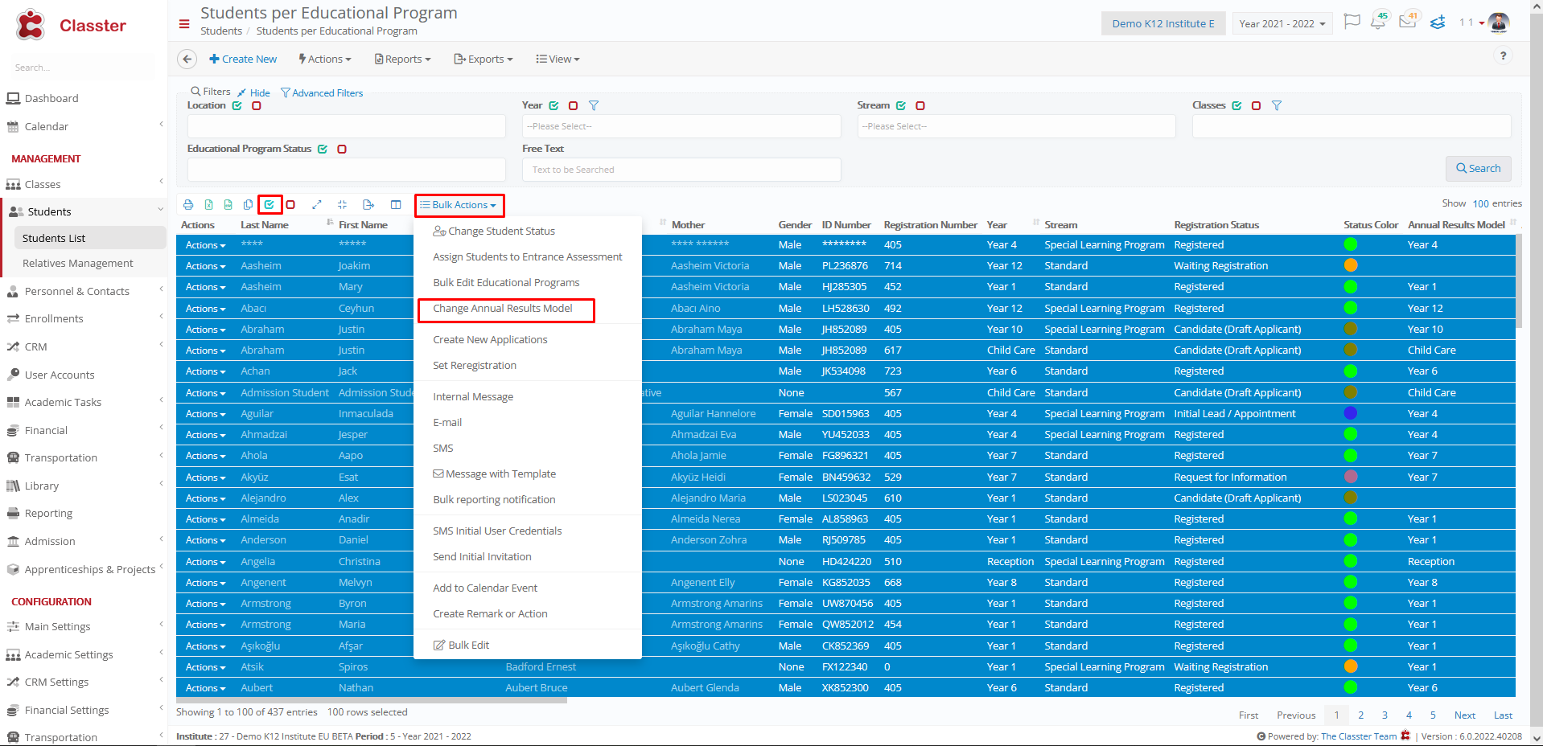Image resolution: width=1543 pixels, height=746 pixels.
Task: Go to page 2 of results
Action: [1361, 715]
